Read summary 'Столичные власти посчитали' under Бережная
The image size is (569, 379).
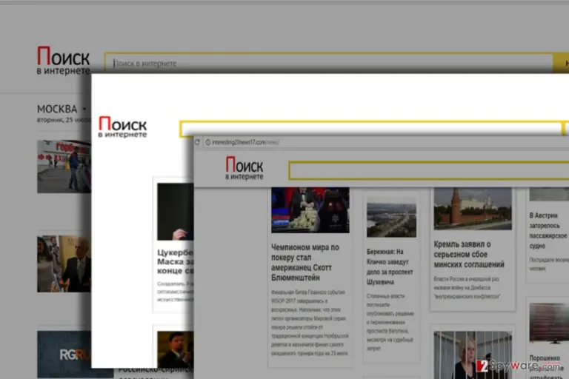point(390,322)
